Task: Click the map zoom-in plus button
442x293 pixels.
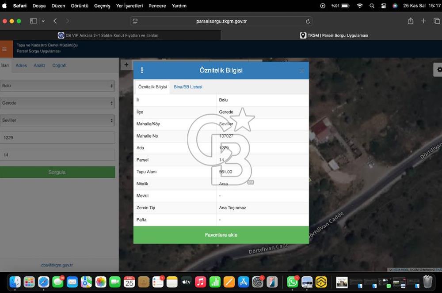Action: (x=126, y=65)
